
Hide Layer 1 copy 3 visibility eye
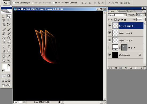(x=110, y=40)
